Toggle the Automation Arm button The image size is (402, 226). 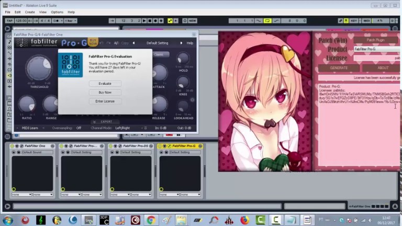pyautogui.click(x=170, y=21)
